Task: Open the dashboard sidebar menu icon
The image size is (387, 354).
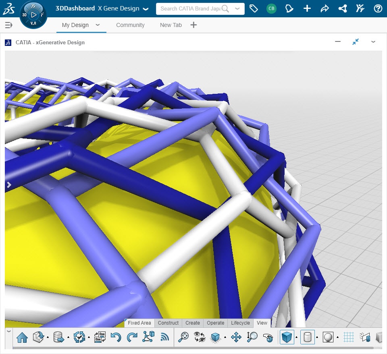Action: (x=8, y=25)
